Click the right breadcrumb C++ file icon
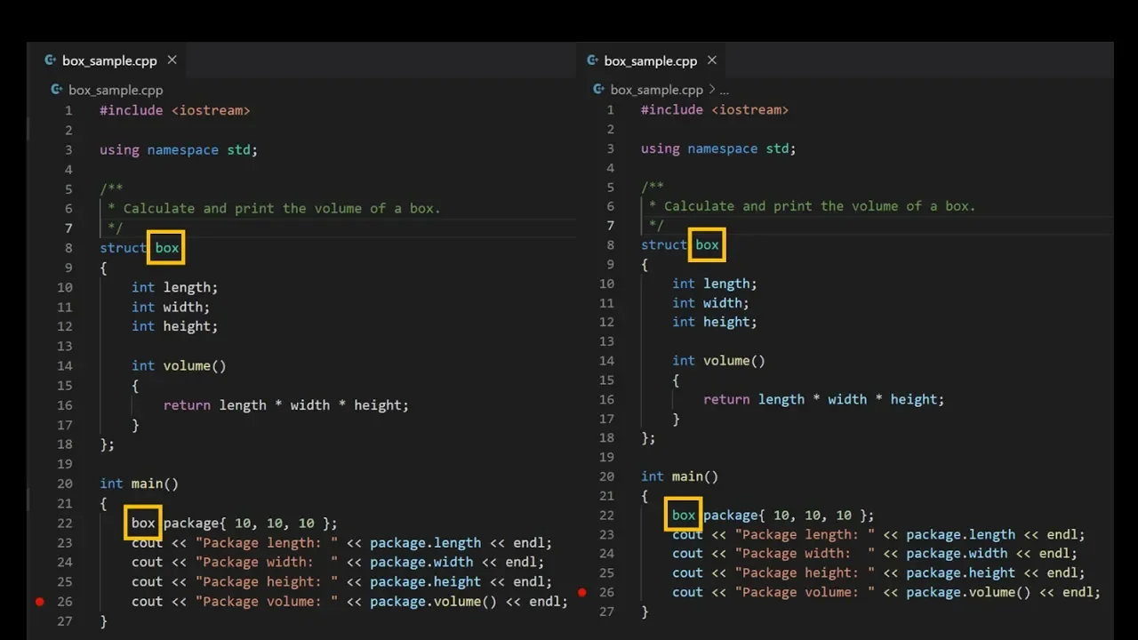 click(x=599, y=89)
